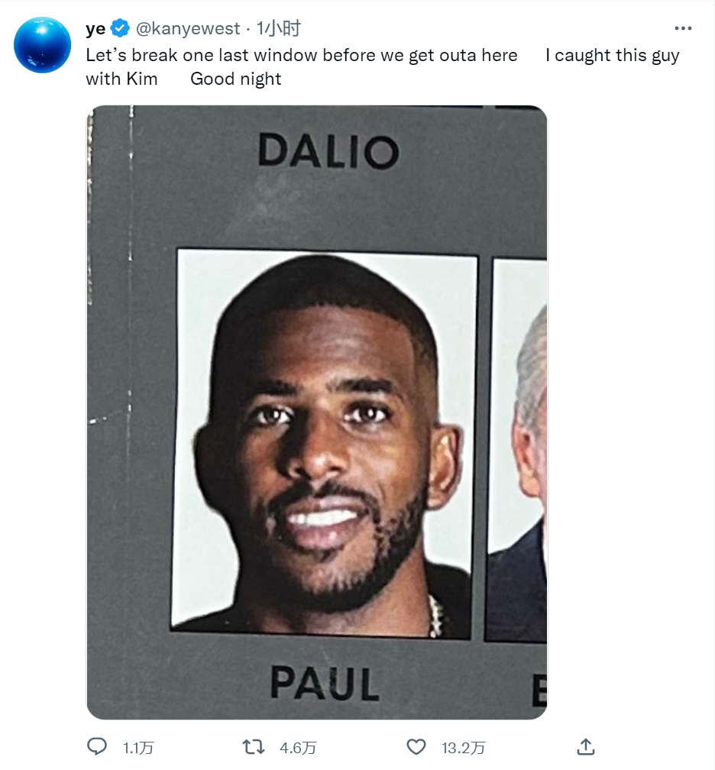Open the blue globe profile avatar
This screenshot has width=715, height=770.
(42, 44)
